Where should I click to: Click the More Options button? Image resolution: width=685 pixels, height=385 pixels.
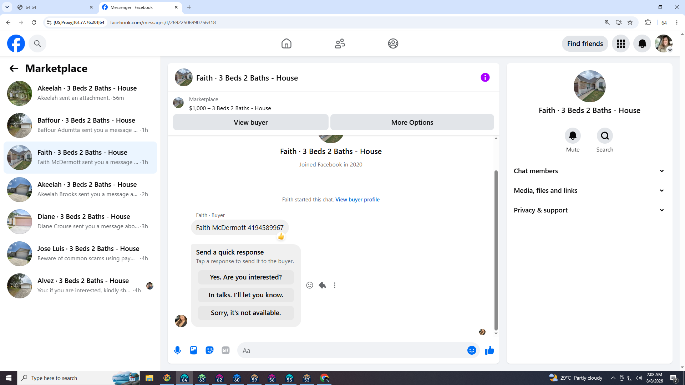[412, 122]
